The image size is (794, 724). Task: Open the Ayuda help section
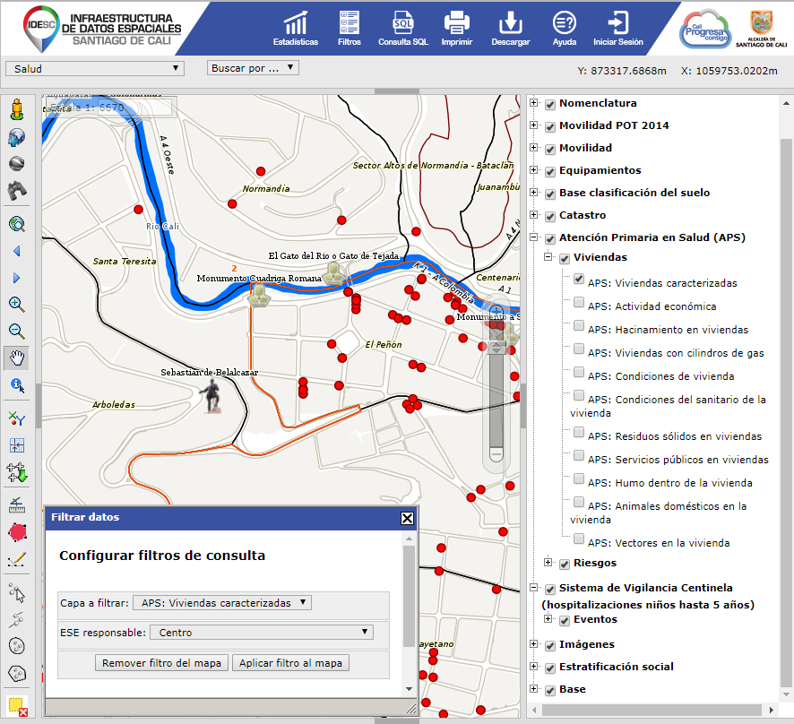pos(564,27)
